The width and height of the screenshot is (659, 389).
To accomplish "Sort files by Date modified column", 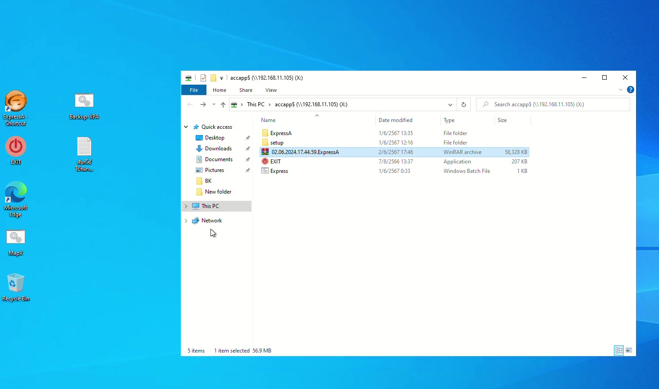I will pos(408,120).
